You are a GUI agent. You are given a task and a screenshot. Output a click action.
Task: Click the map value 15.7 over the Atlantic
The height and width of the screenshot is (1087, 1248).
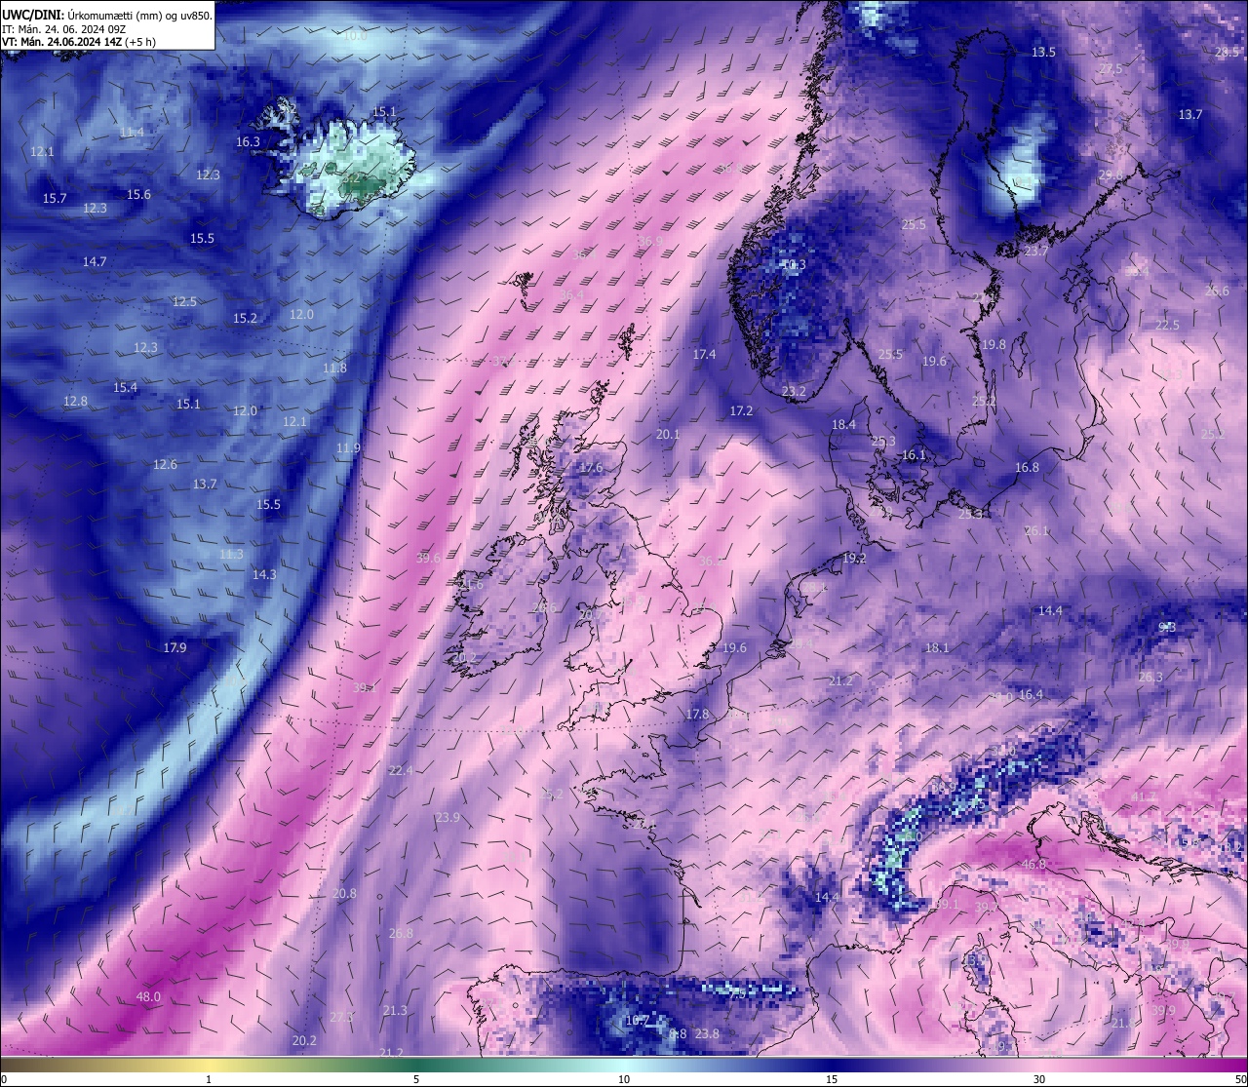pos(55,198)
